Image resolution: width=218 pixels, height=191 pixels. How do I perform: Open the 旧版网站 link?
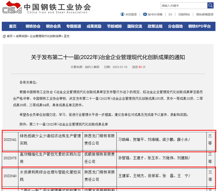click(x=184, y=14)
